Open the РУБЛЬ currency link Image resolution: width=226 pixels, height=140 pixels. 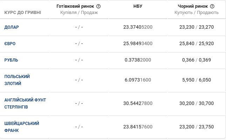pos(11,60)
